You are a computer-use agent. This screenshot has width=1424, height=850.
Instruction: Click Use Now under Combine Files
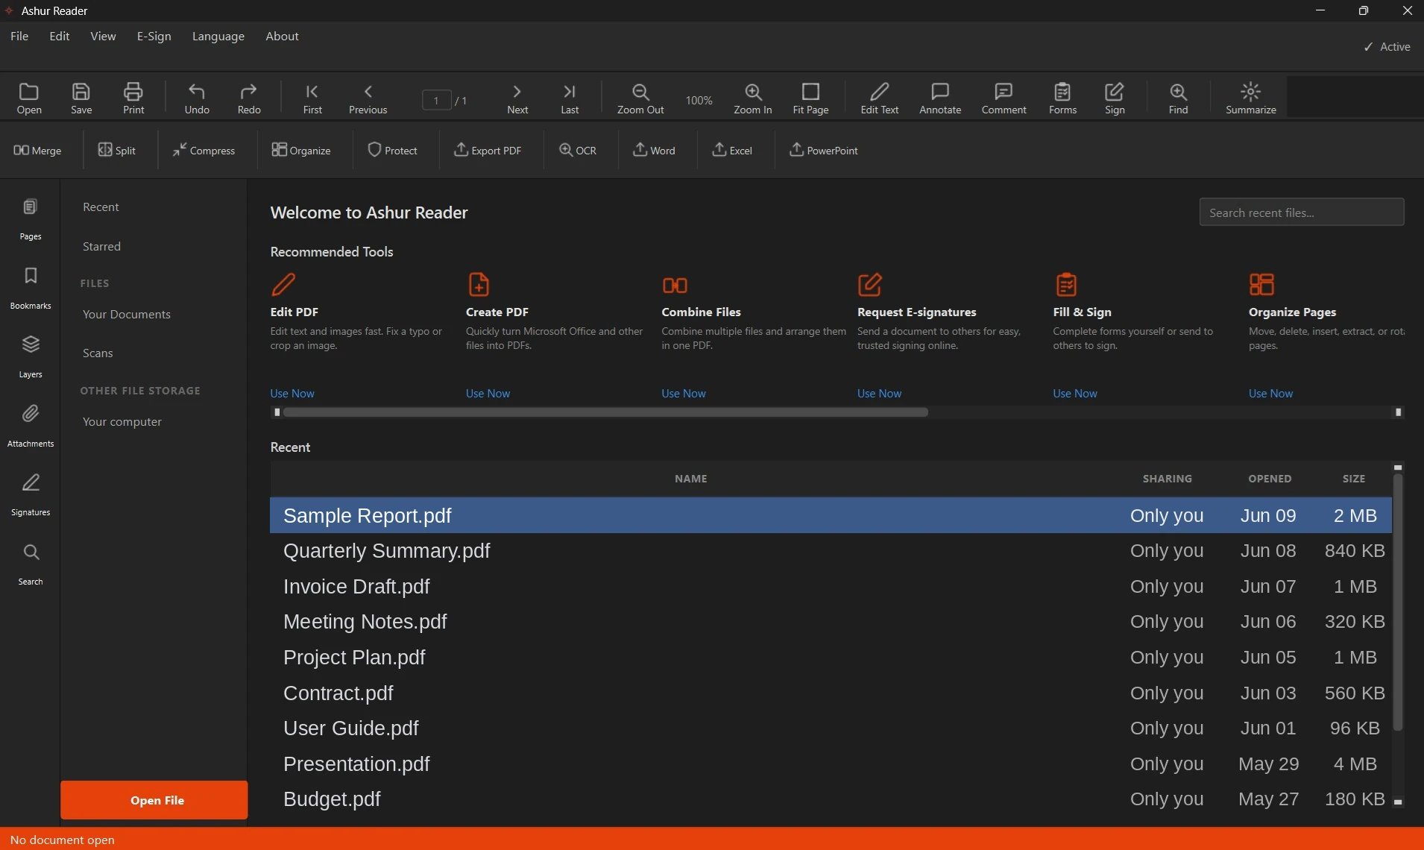pos(684,393)
